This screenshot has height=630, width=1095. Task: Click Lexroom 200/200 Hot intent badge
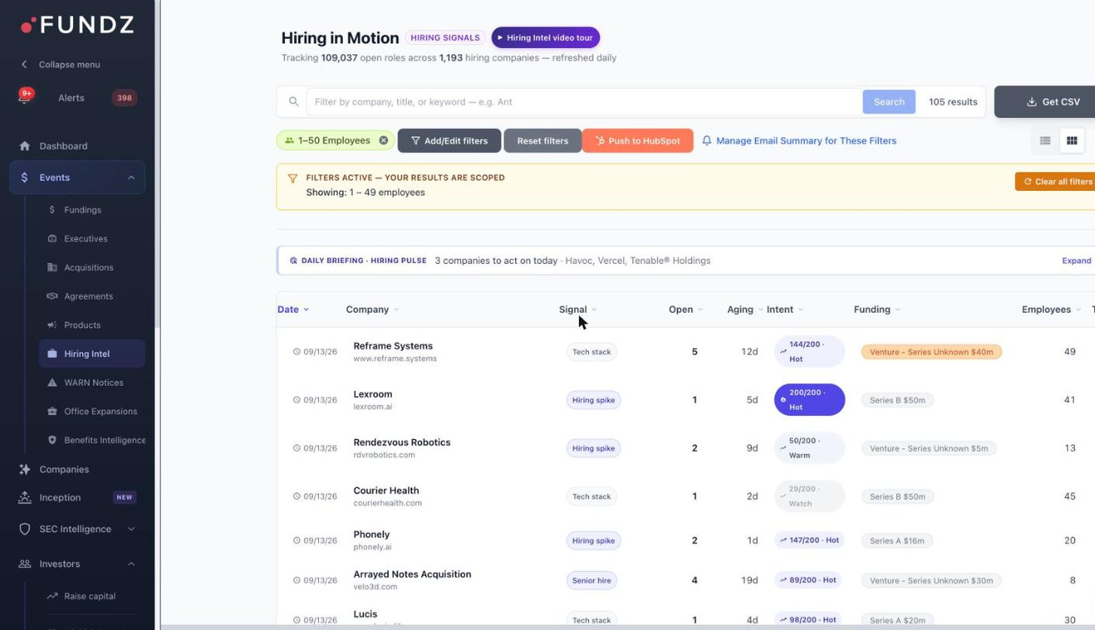(x=809, y=400)
